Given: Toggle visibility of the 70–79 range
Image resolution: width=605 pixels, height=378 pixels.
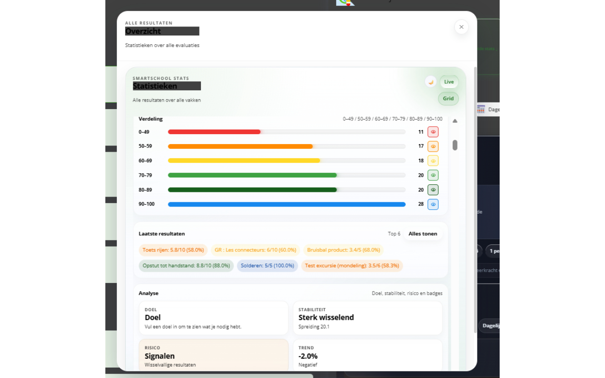Looking at the screenshot, I should click(x=433, y=175).
